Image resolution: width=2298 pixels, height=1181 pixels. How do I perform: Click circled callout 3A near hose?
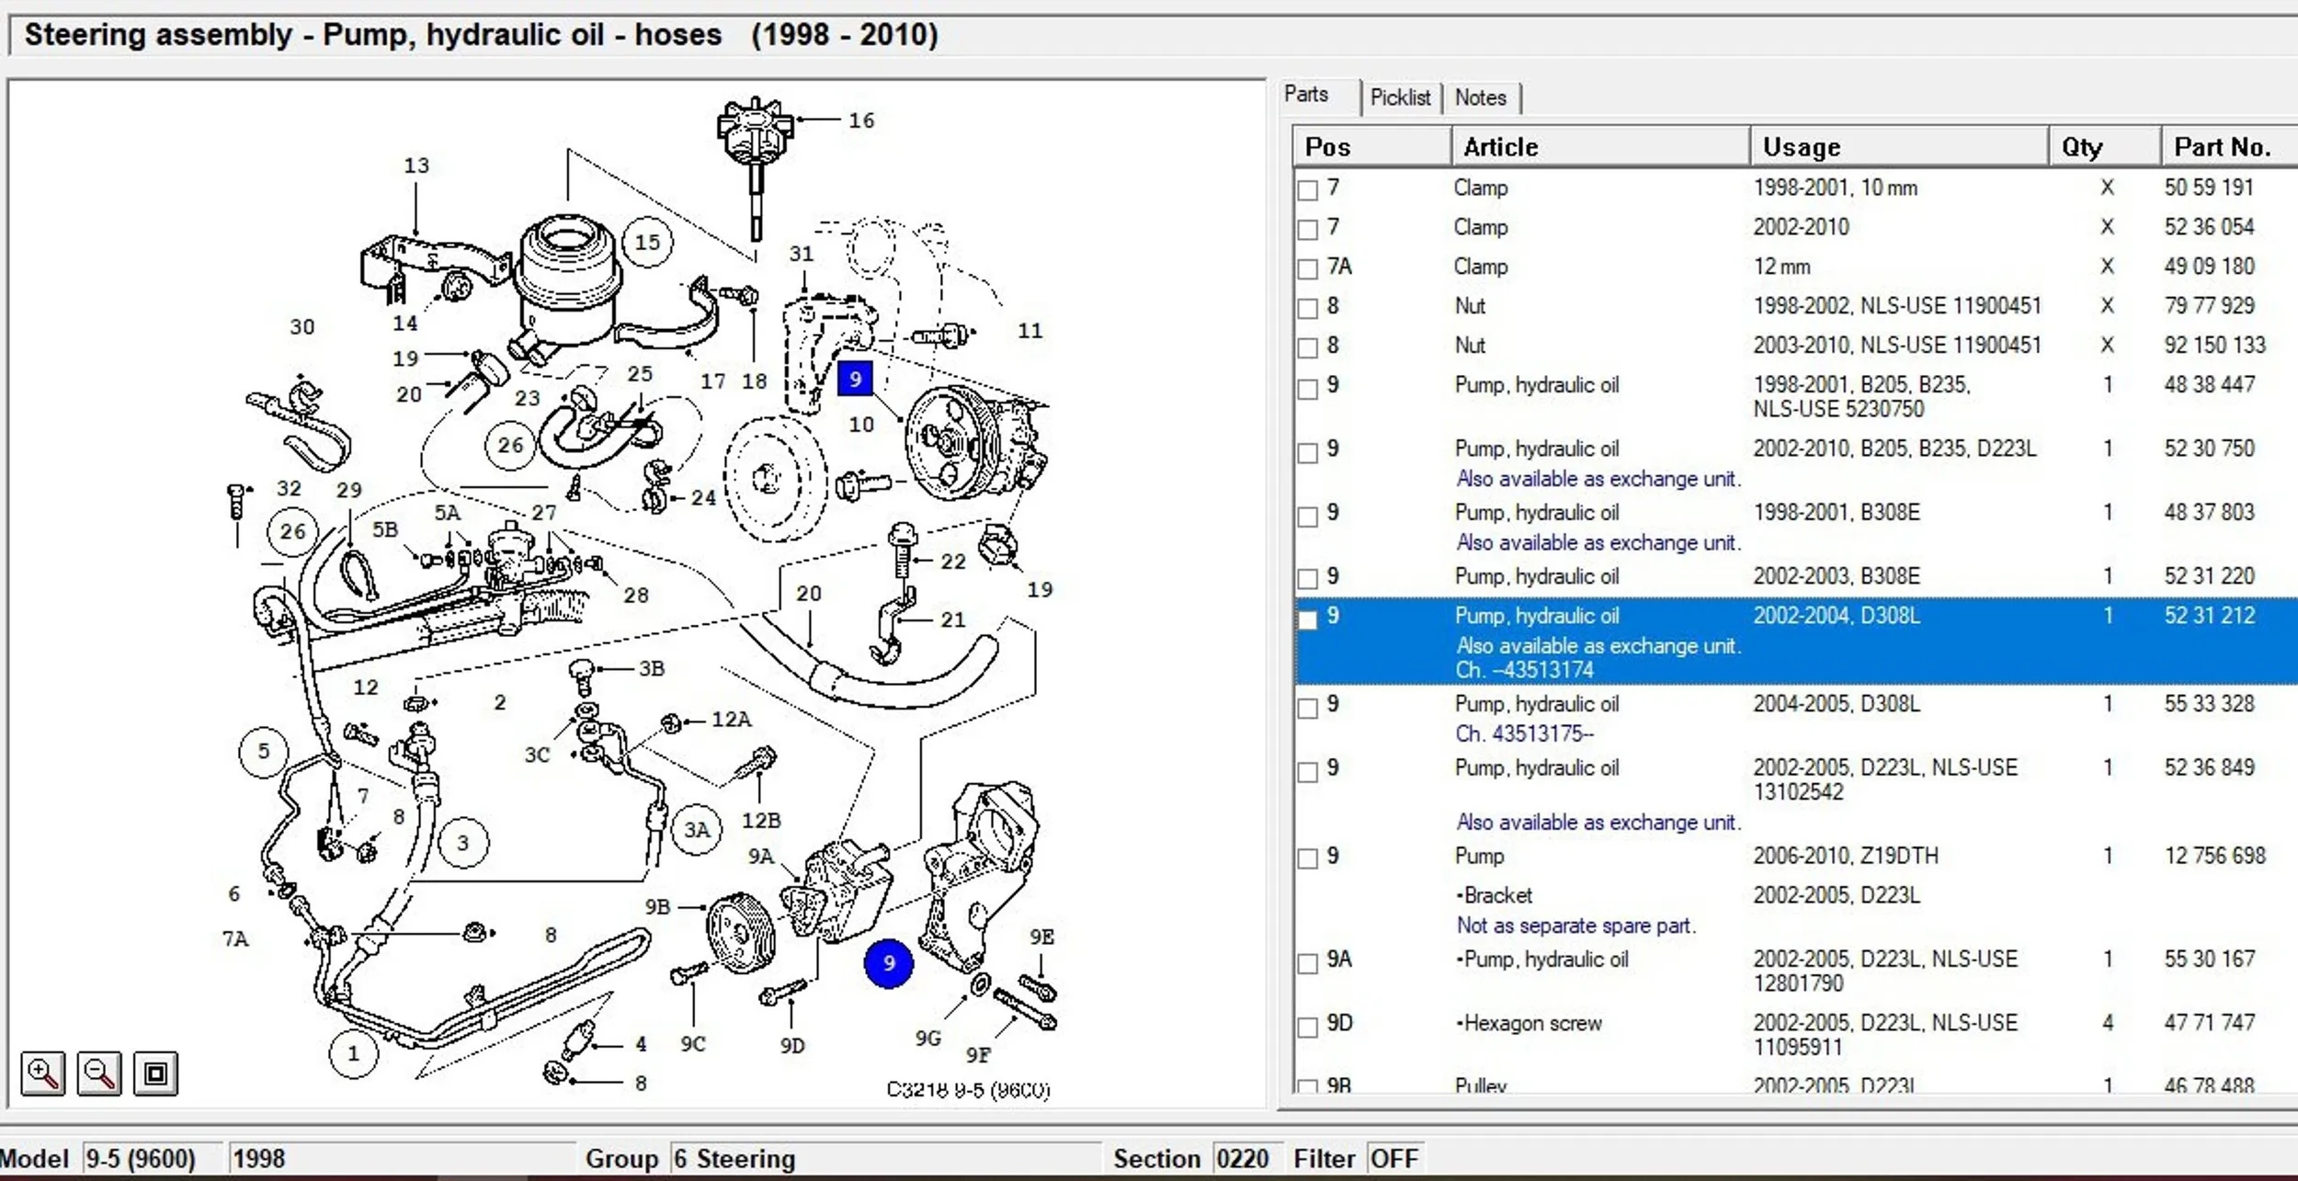point(697,830)
